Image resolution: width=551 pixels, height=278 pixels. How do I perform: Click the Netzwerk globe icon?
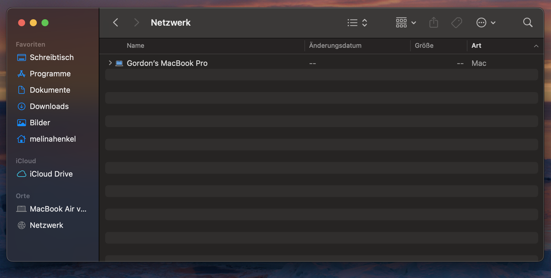[22, 225]
